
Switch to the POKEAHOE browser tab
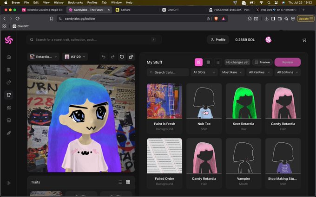230,10
